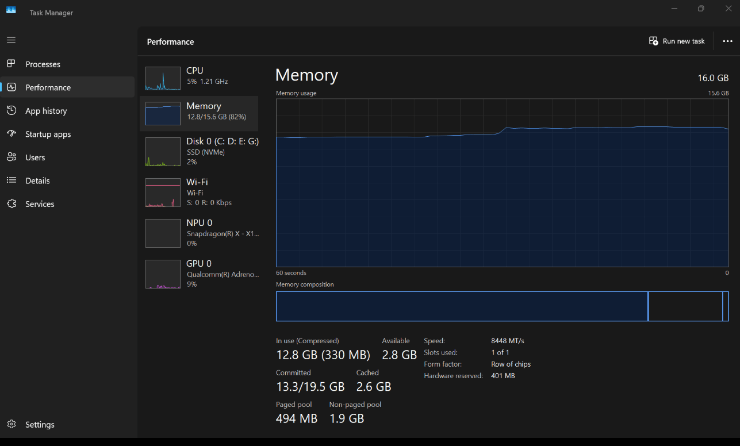
Task: Click the Snapdragon(R) X NPU description
Action: (223, 234)
